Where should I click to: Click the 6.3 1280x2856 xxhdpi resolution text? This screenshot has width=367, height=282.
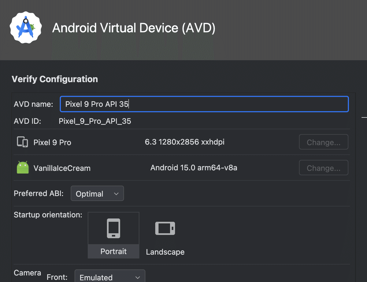tap(185, 142)
